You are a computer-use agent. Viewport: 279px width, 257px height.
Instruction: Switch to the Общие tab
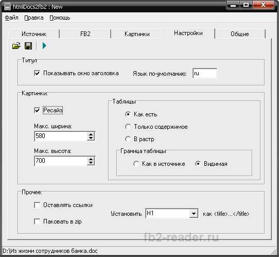click(240, 34)
